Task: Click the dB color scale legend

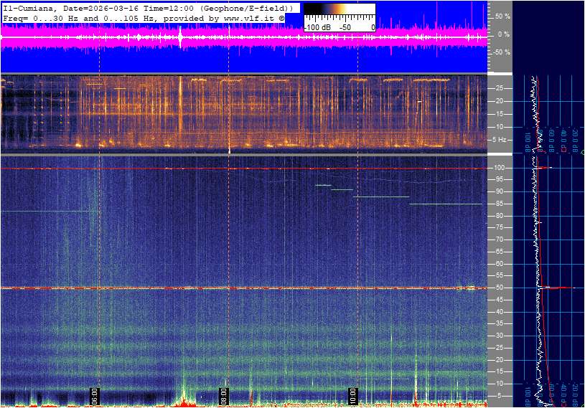Action: [339, 18]
